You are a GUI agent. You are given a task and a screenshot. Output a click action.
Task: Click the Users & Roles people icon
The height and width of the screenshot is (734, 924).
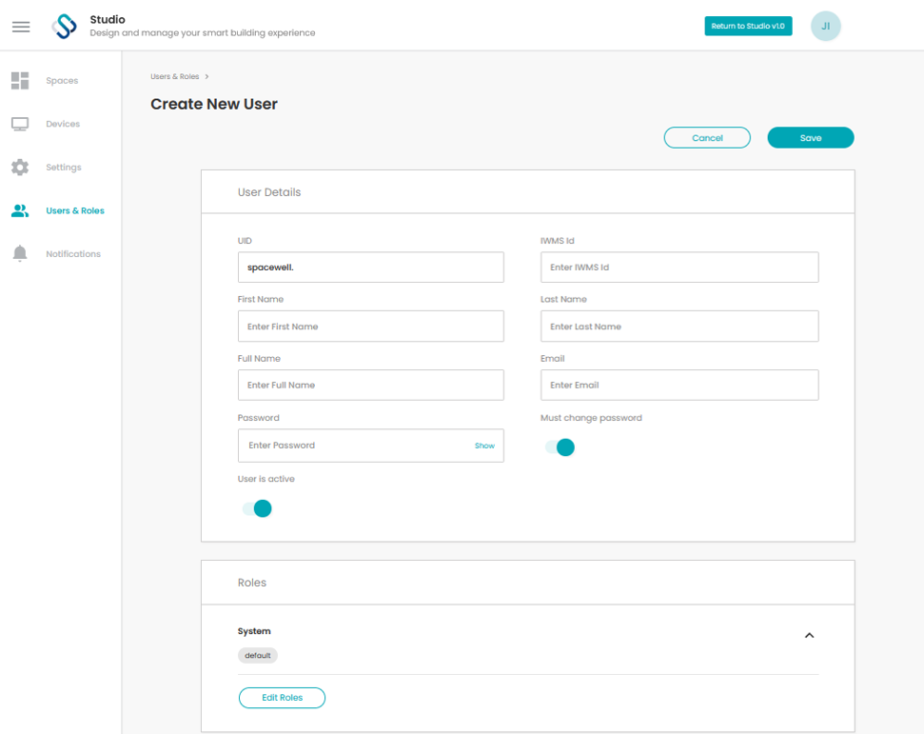(x=20, y=210)
